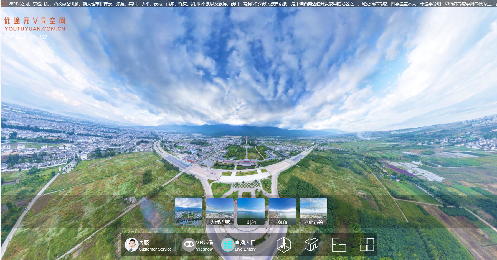Load the 喜洲古镇 scene thumbnail
The image size is (497, 260).
click(313, 211)
